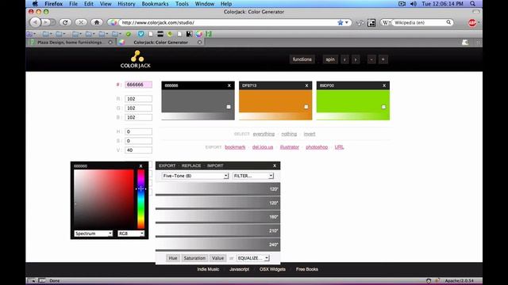Toggle the checkbox on the green 88DF00 card

(x=383, y=107)
